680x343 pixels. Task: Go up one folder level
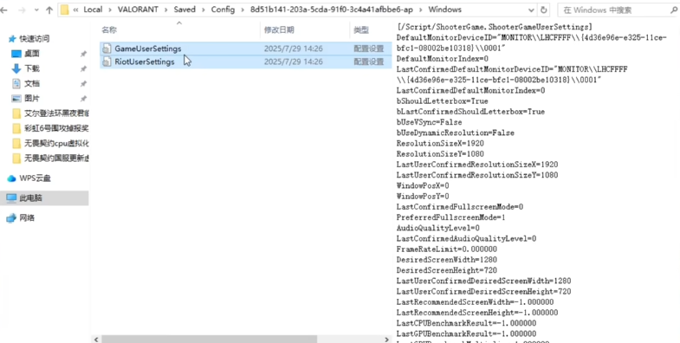(x=49, y=10)
